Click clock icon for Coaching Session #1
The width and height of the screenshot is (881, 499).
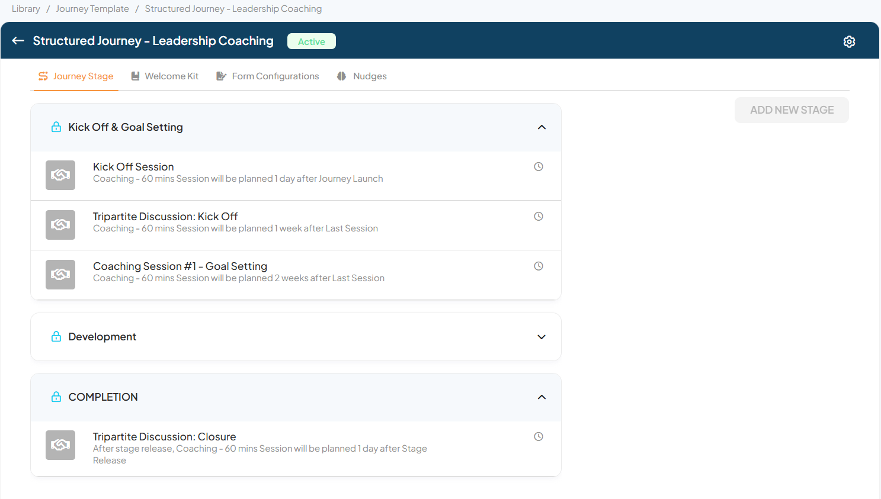(x=539, y=266)
